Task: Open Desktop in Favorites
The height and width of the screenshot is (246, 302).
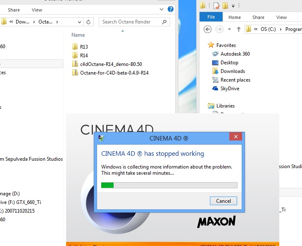Action: pos(225,63)
